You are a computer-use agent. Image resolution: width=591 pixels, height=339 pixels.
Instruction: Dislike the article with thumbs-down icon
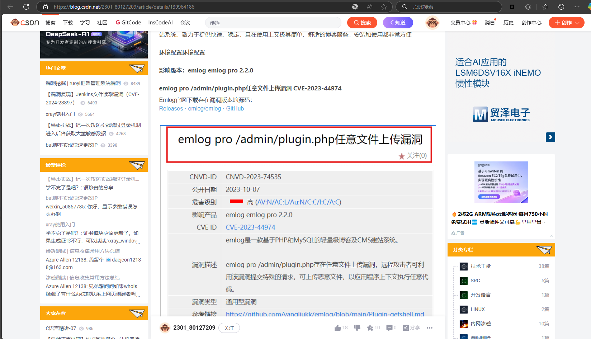357,328
